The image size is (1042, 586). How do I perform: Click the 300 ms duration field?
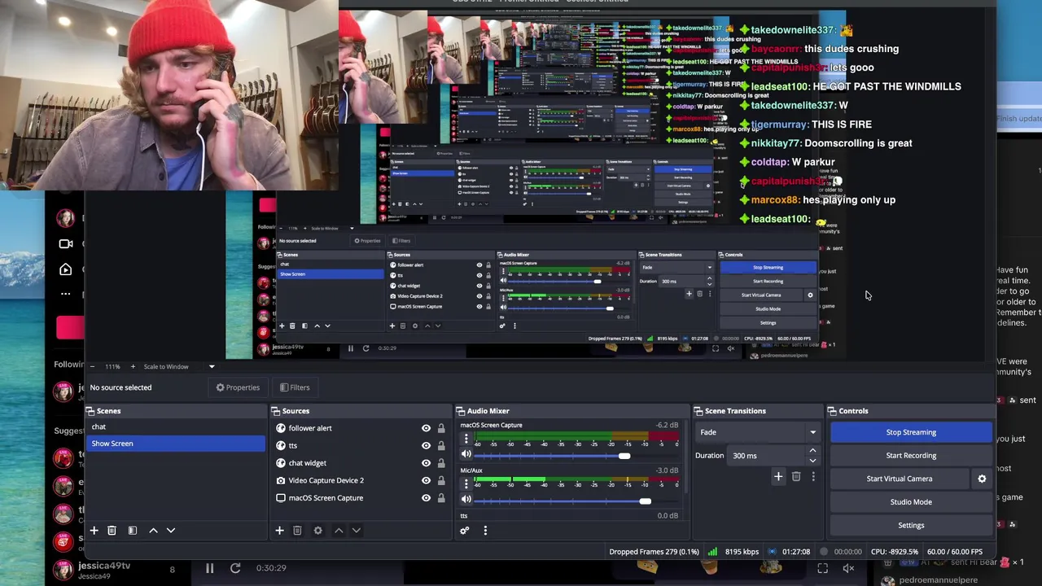click(x=766, y=456)
